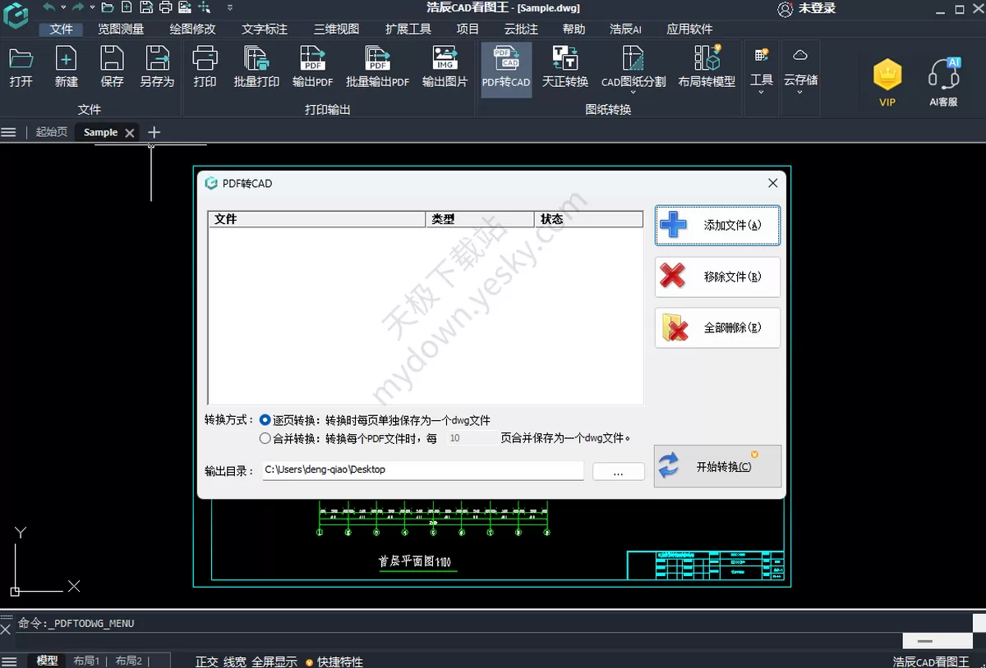Click the 文件 column header in list

pos(317,219)
